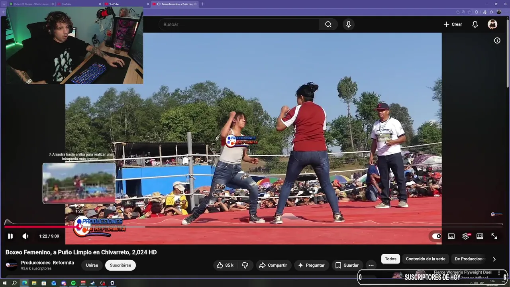
Task: Open browser profile avatar in toolbar
Action: point(499,12)
